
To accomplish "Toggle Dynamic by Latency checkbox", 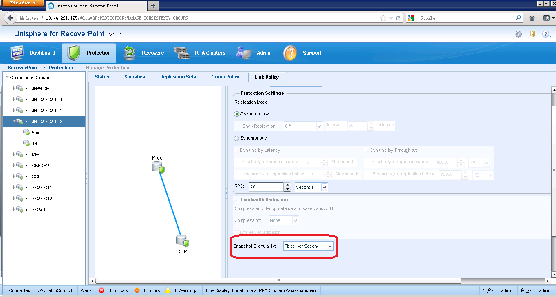I will pos(236,151).
